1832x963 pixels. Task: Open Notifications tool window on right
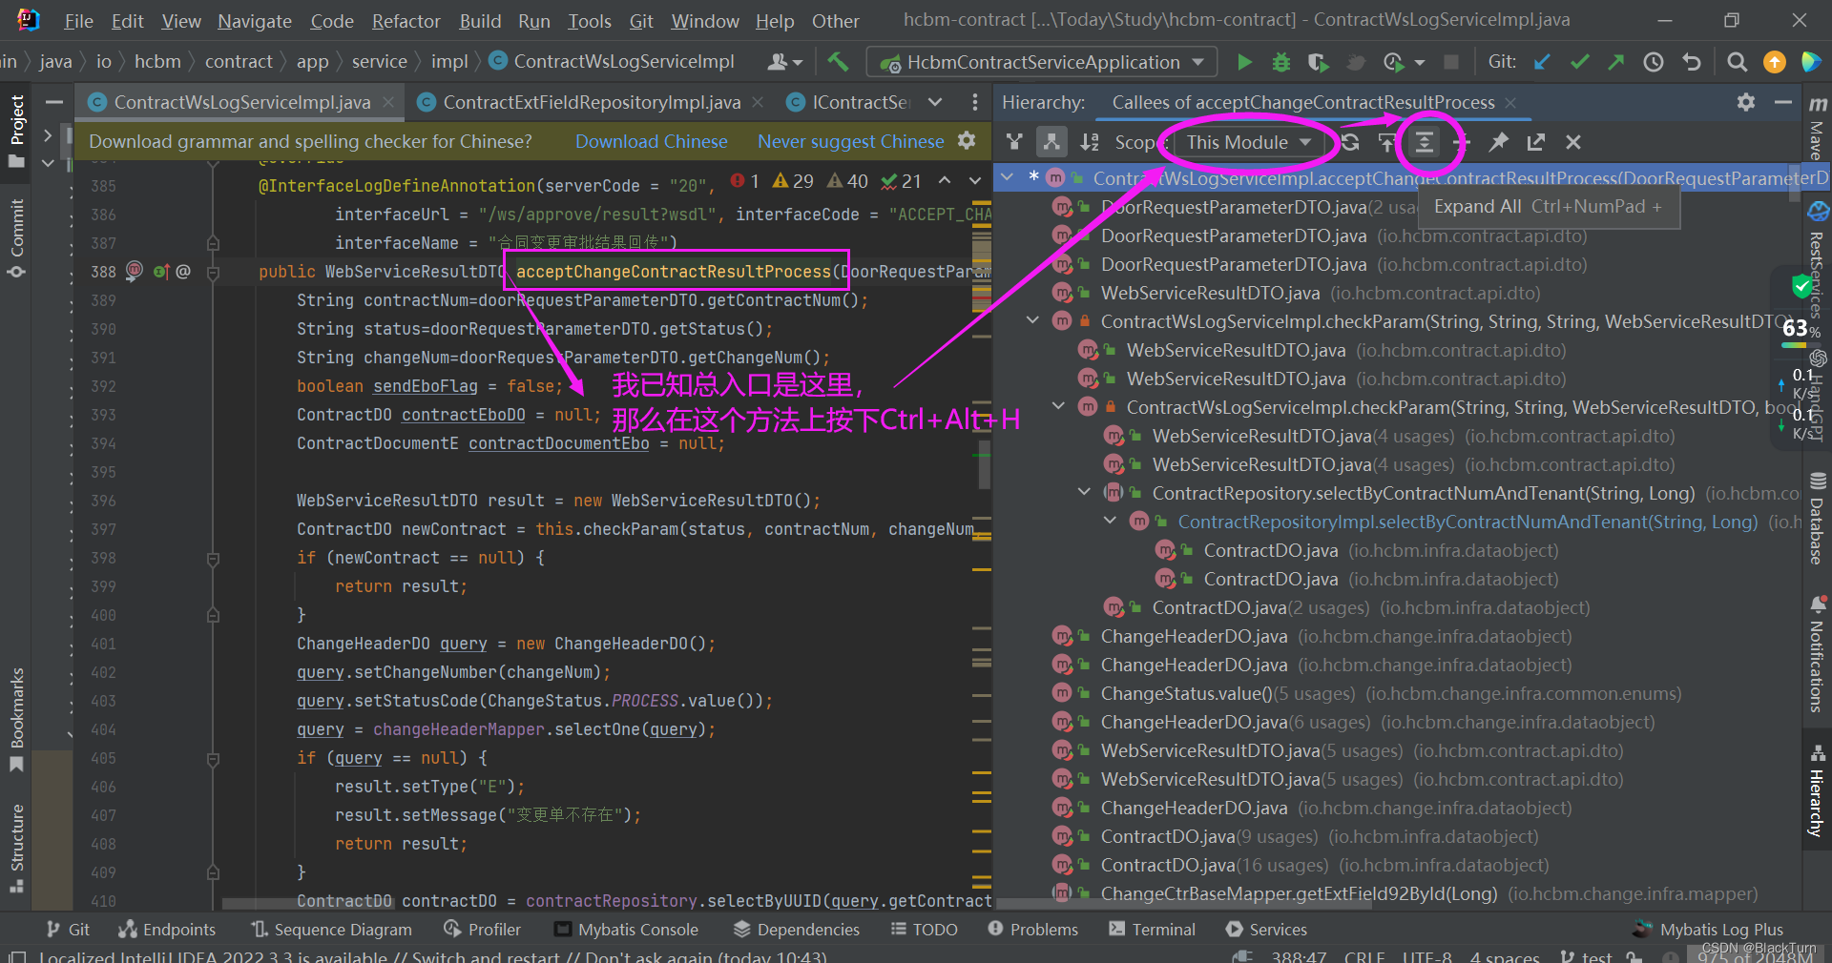[1817, 655]
